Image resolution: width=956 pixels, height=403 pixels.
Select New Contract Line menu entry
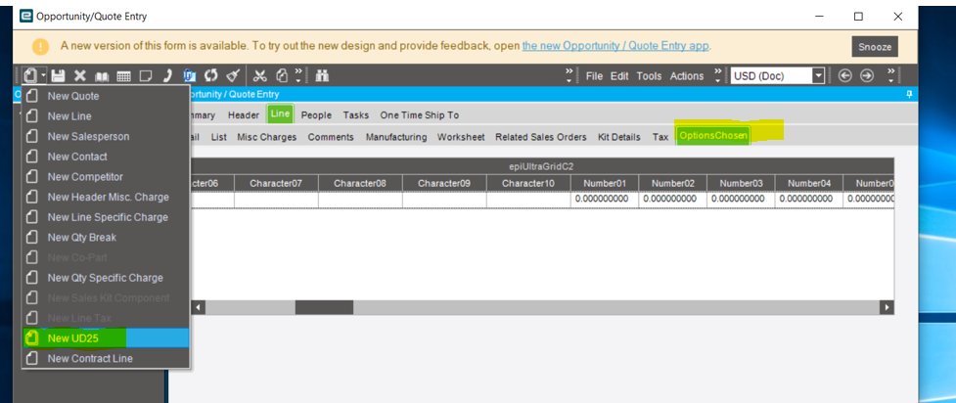[106, 358]
